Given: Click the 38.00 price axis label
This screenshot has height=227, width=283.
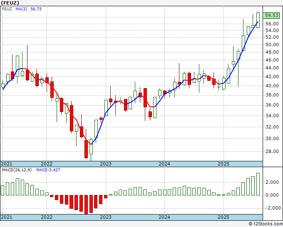Looking at the screenshot, I should (272, 95).
